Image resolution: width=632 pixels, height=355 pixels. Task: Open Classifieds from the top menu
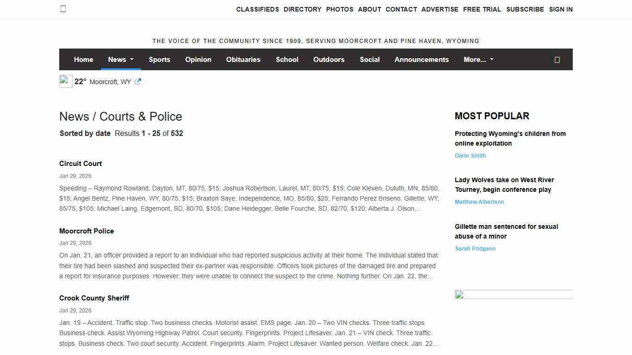click(257, 9)
